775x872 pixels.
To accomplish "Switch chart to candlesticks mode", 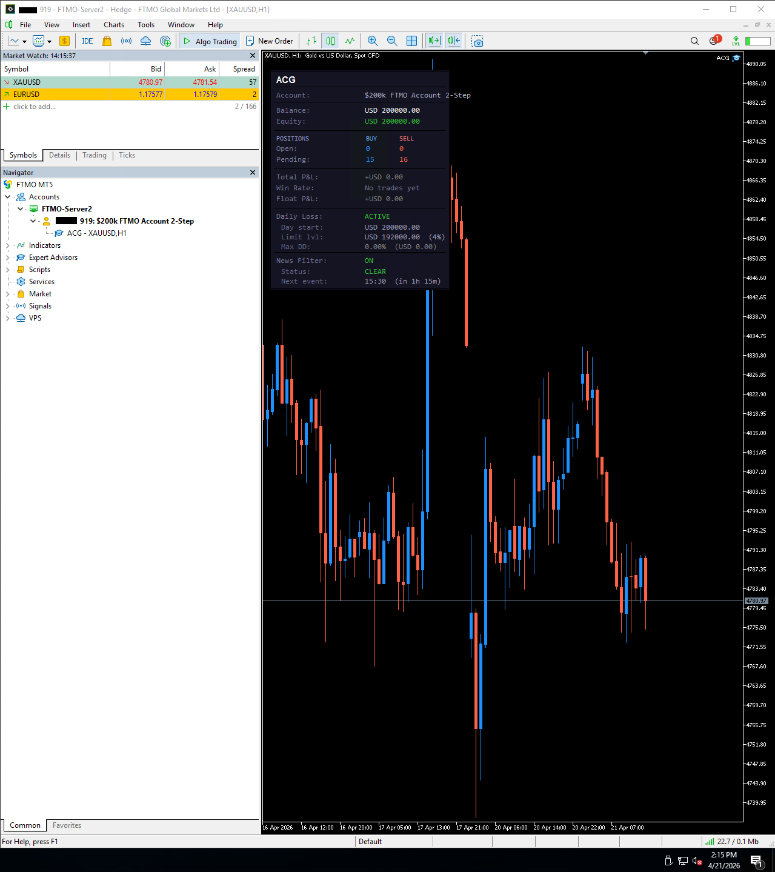I will coord(330,41).
